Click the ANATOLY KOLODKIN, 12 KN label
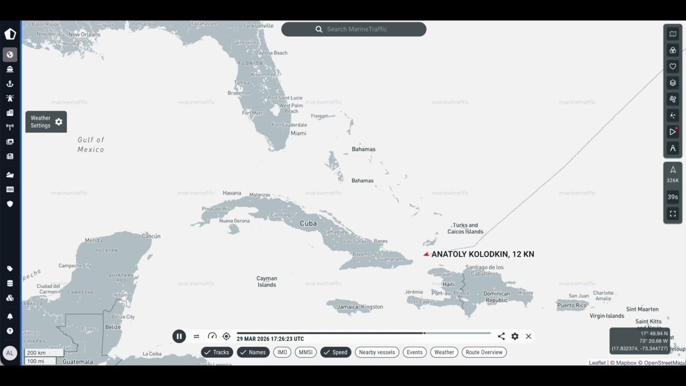686x386 pixels. click(483, 254)
